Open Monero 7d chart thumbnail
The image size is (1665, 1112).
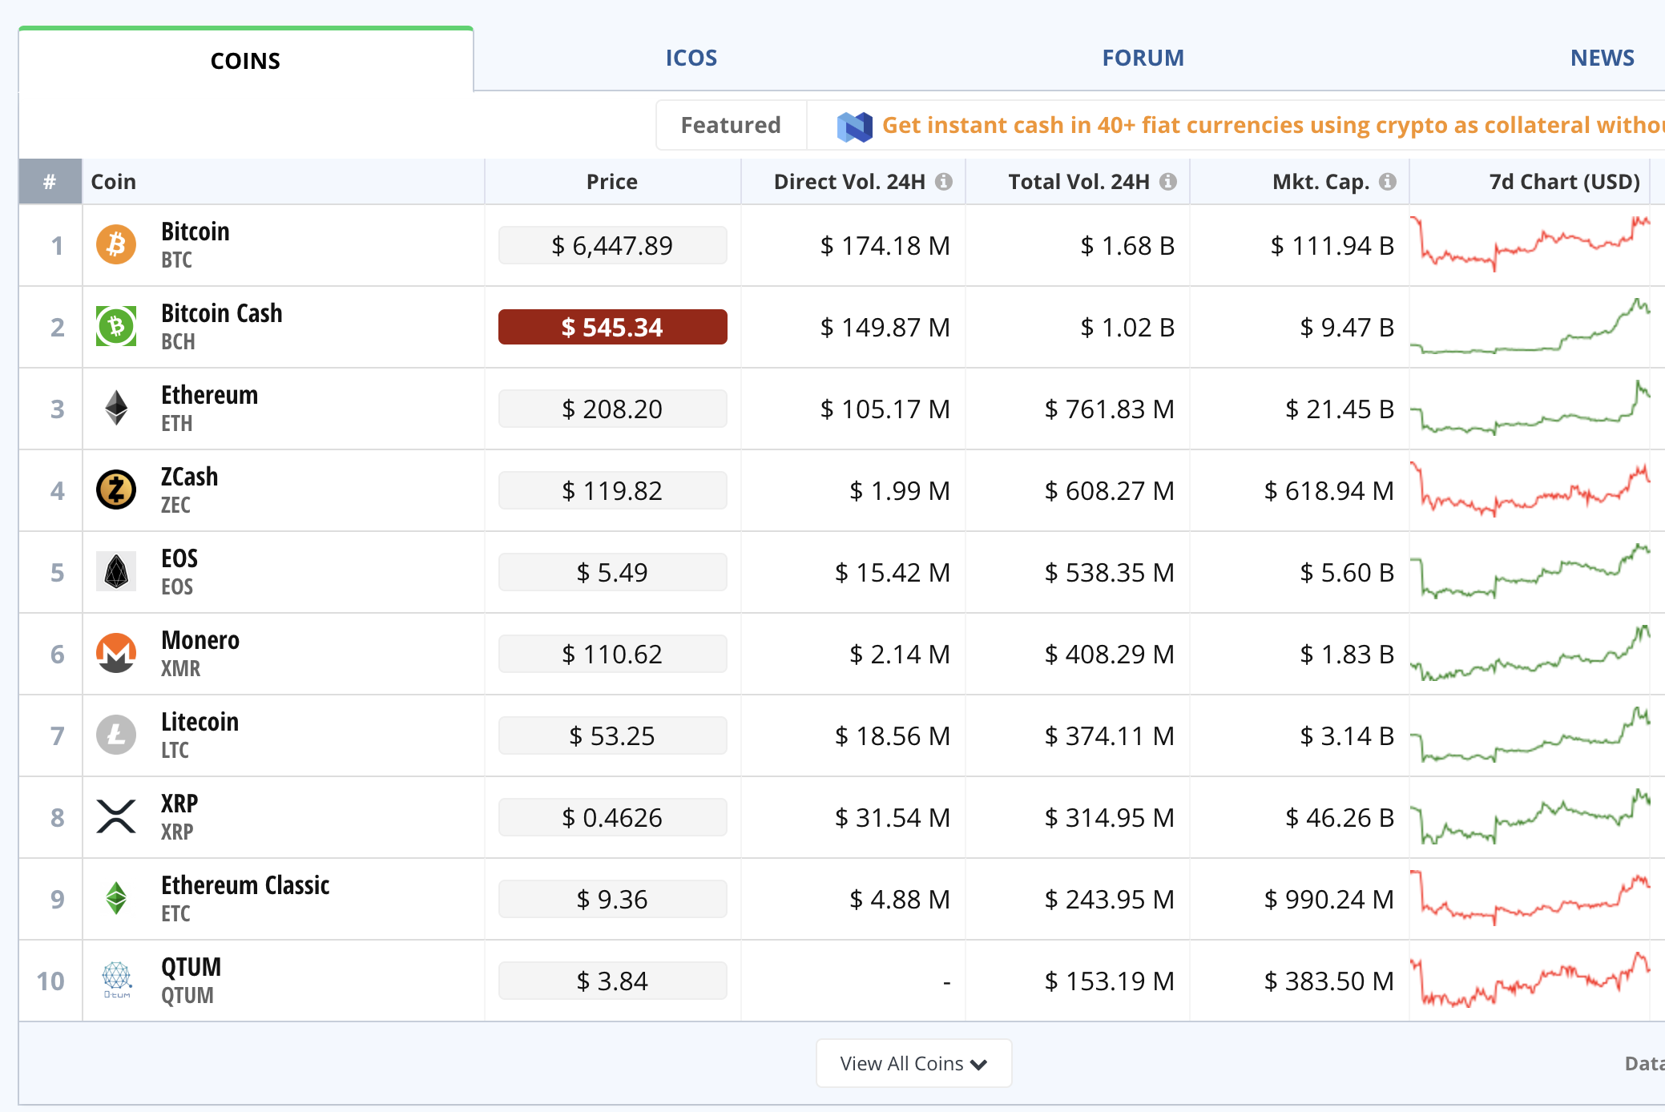point(1530,653)
